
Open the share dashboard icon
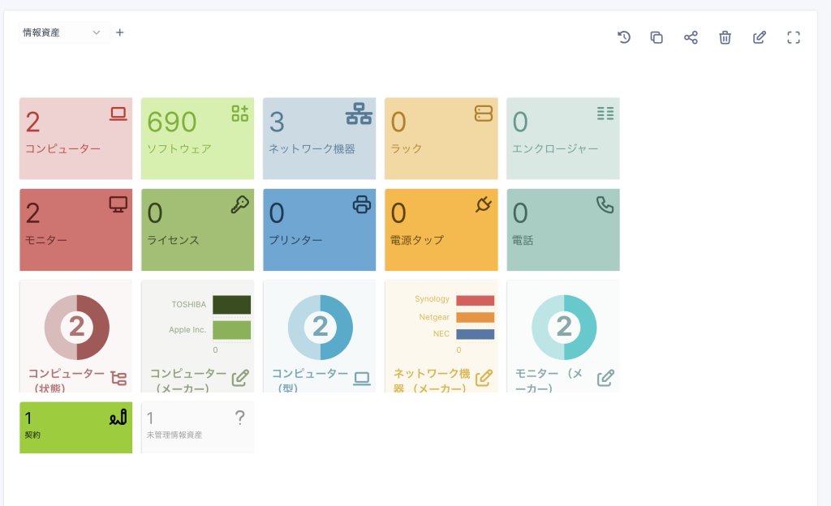coord(691,37)
